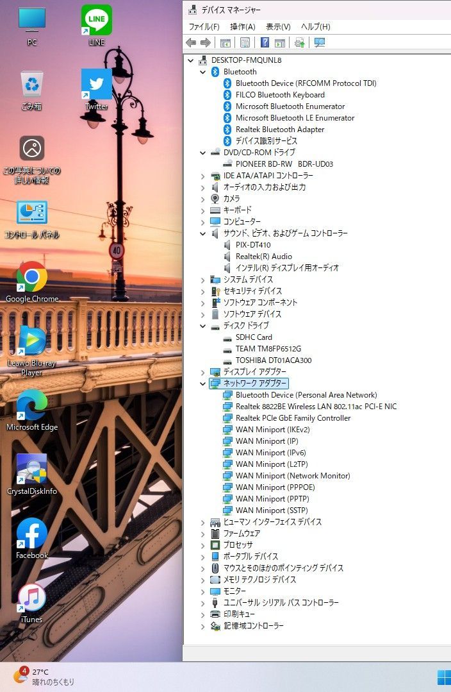Select the SDHC Card disk

pos(254,337)
